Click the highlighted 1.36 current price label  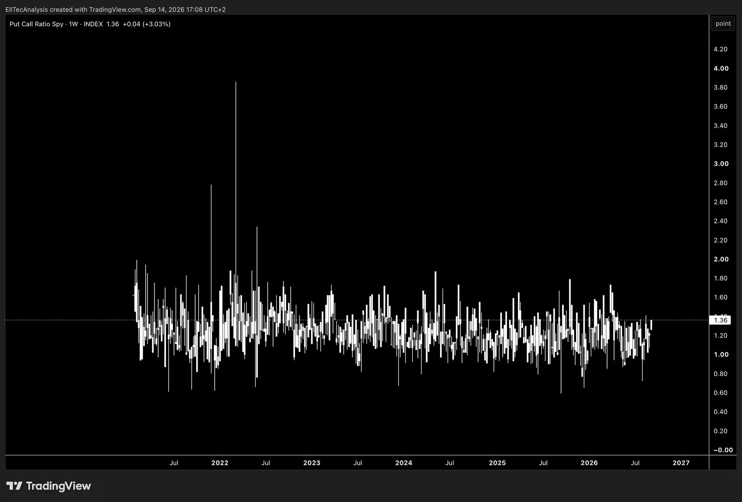coord(721,320)
